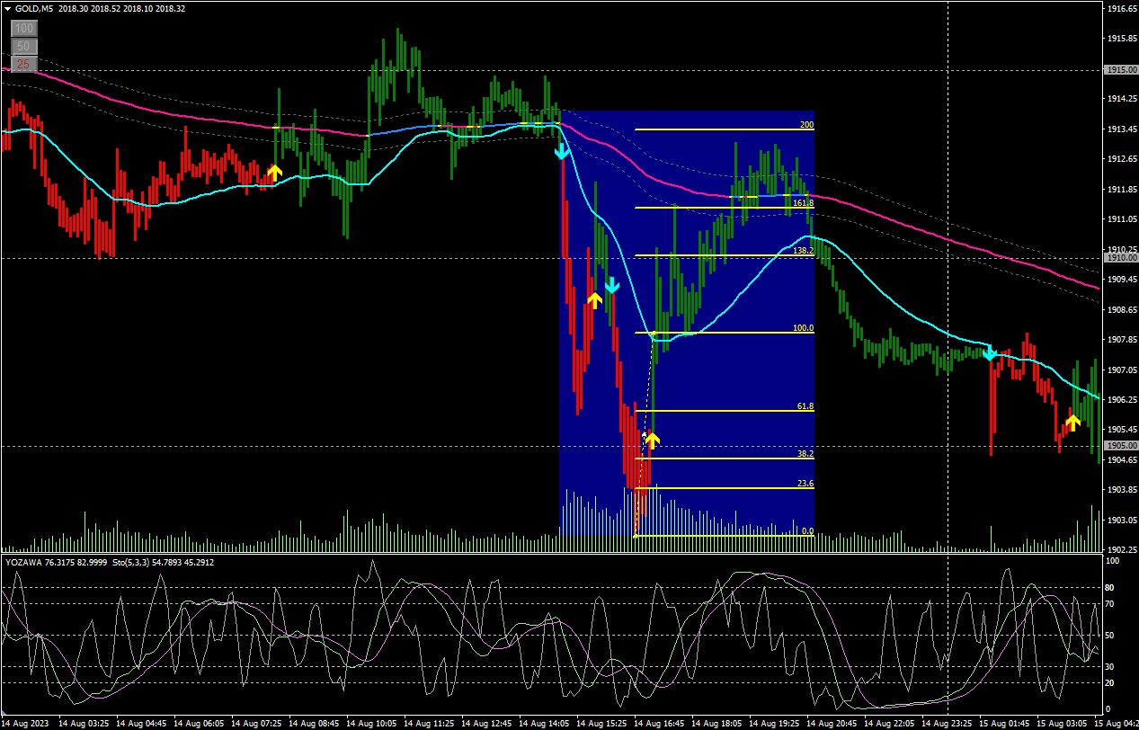The height and width of the screenshot is (730, 1139).
Task: Click the gray 50 button
Action: (x=24, y=46)
